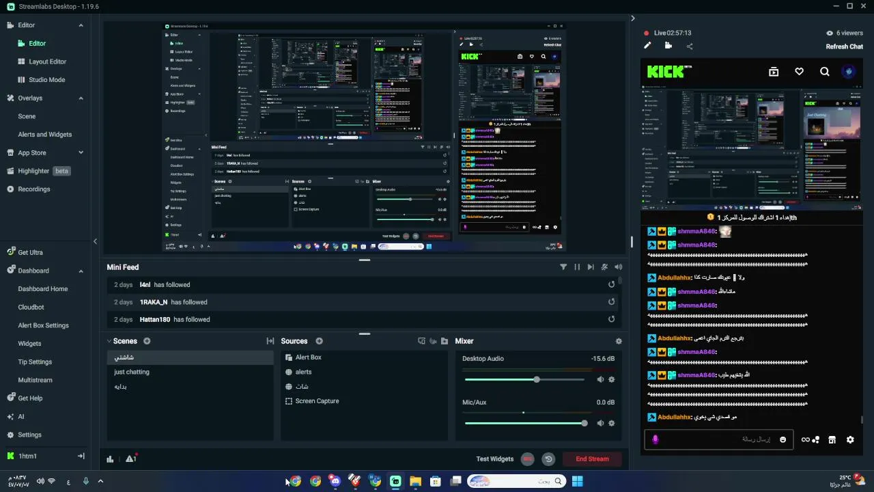Open Discord from the taskbar
Screen dimensions: 874x492
[335, 481]
